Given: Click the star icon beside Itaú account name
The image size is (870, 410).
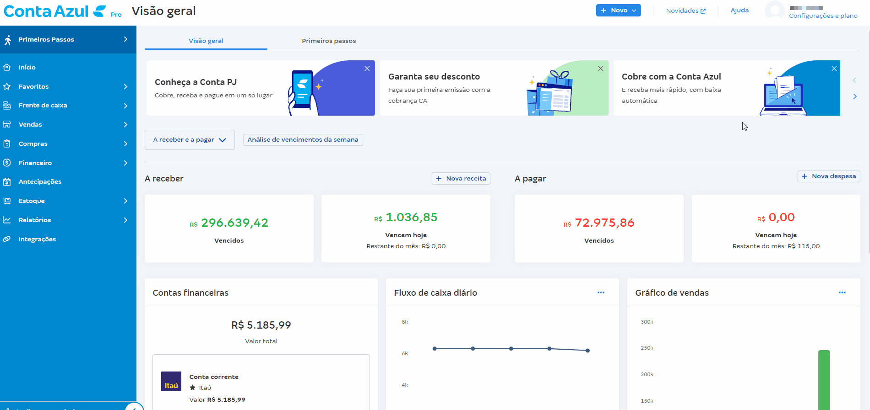Looking at the screenshot, I should click(193, 388).
